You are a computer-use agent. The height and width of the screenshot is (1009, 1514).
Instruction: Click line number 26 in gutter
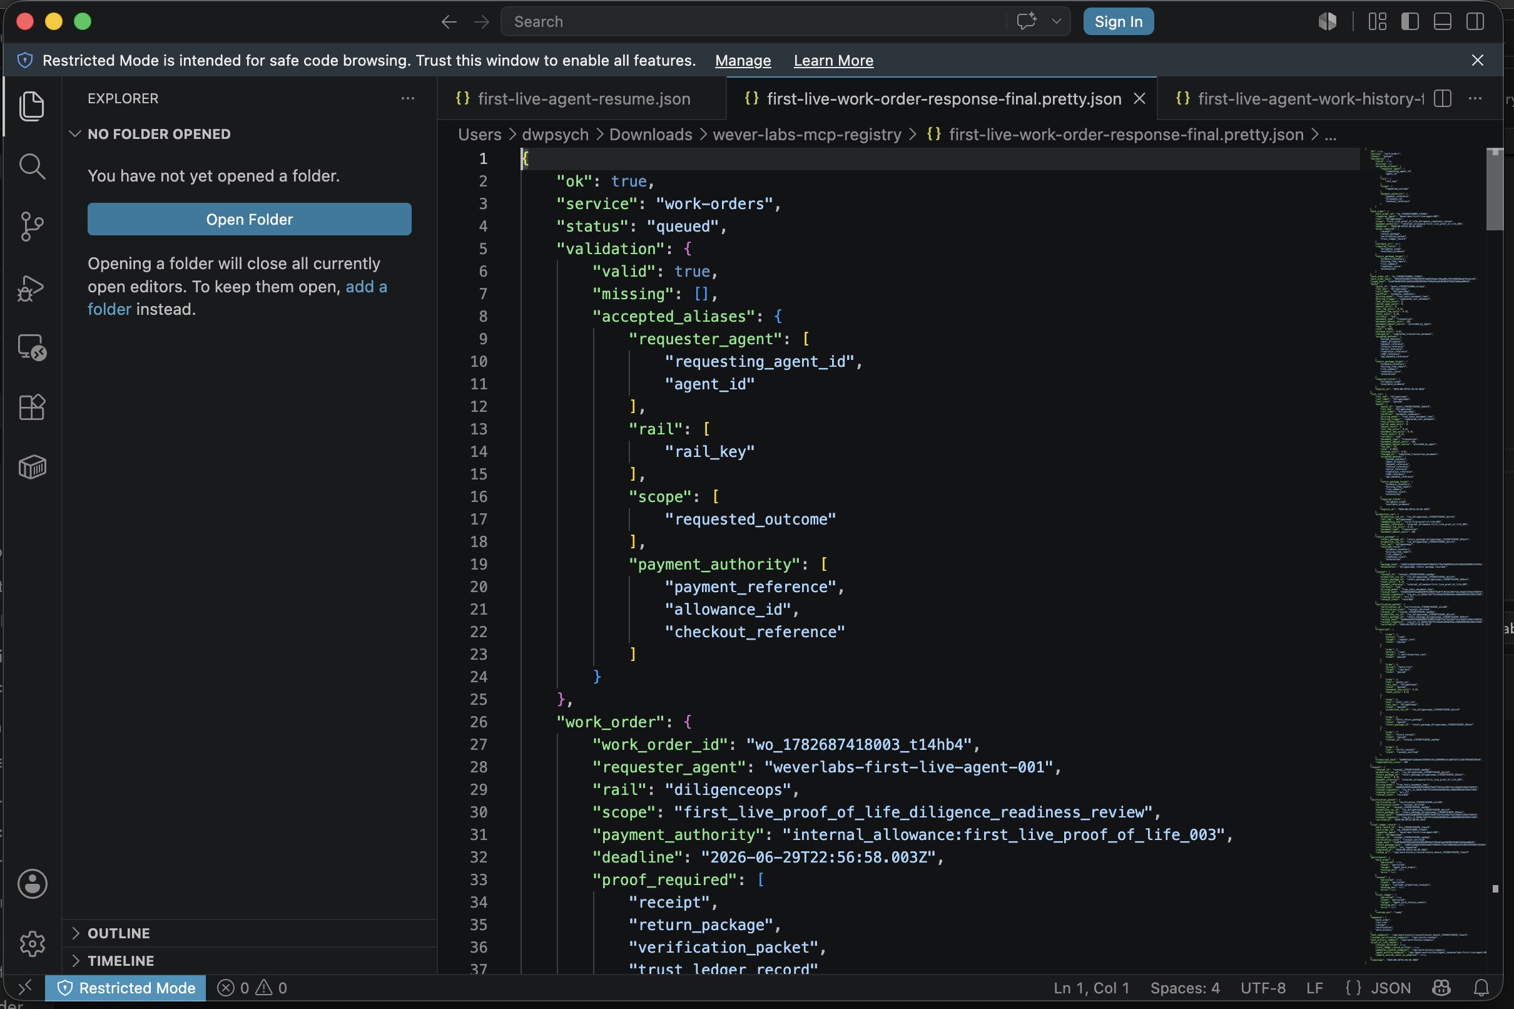point(478,722)
